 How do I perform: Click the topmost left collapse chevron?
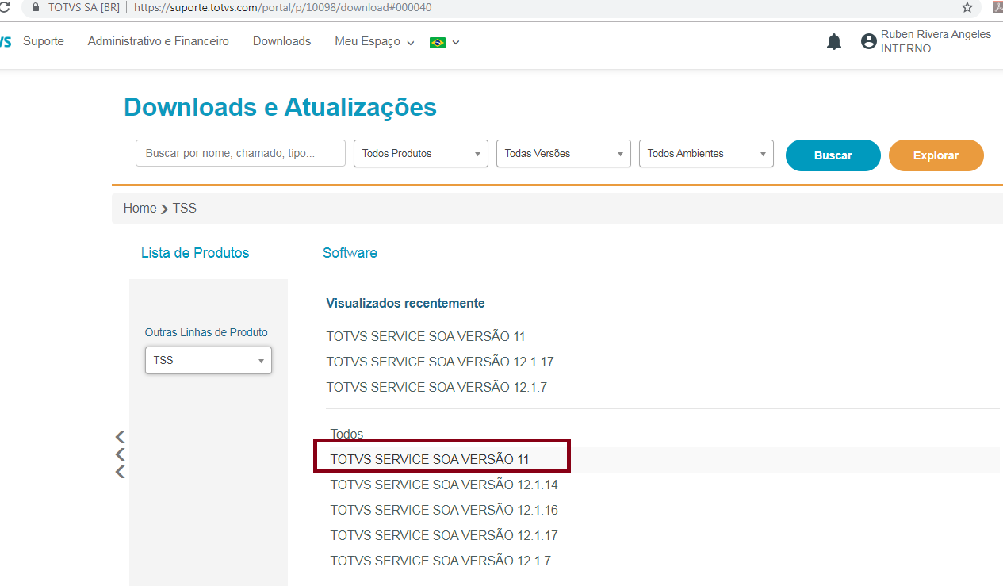click(121, 436)
